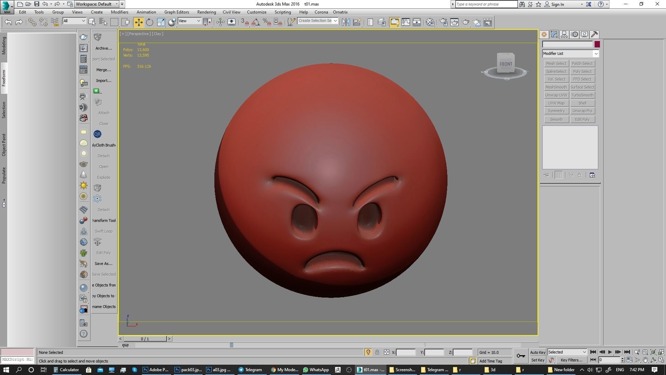
Task: Click the TurboSmooth modifier button
Action: 582,95
